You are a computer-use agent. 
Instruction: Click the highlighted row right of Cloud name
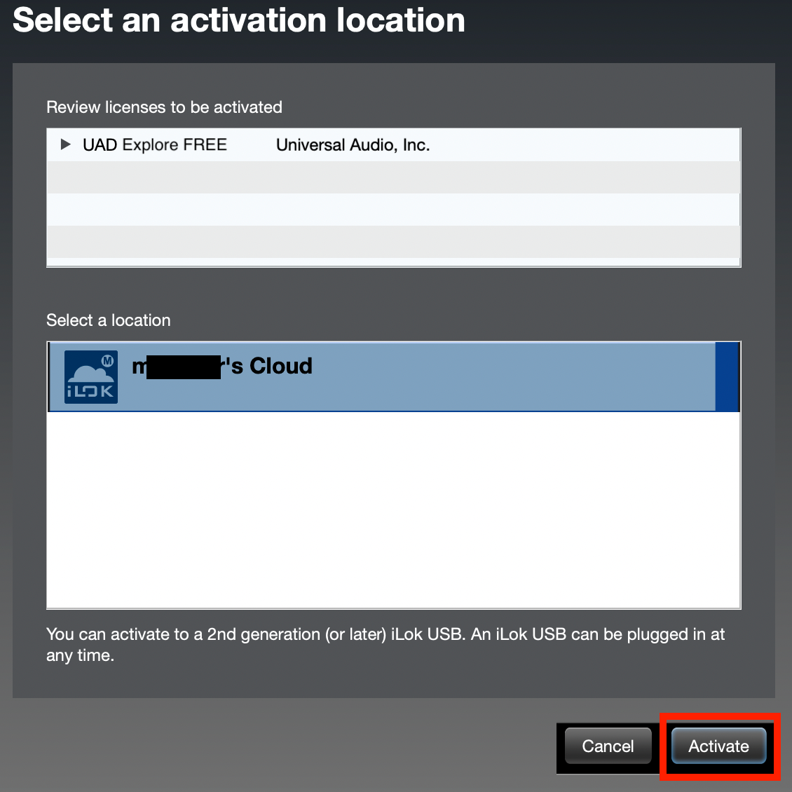(512, 376)
